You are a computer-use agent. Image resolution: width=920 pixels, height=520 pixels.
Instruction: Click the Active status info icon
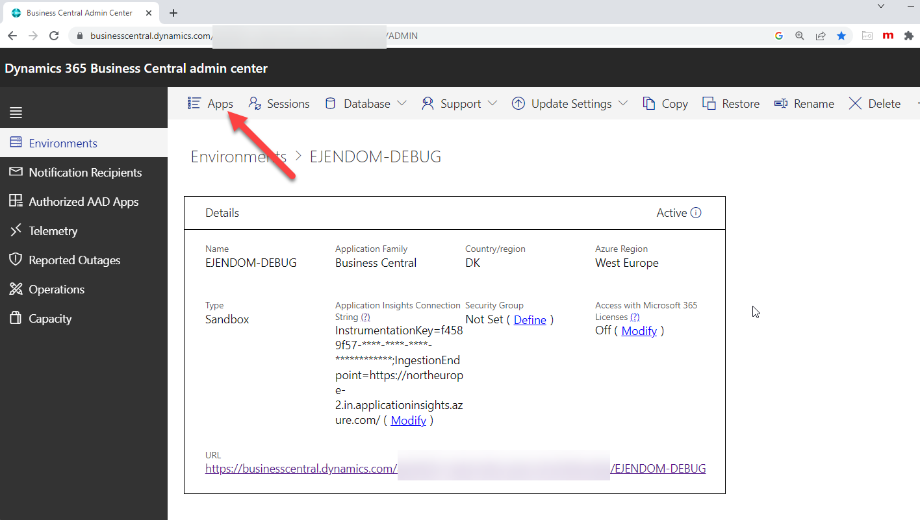pyautogui.click(x=696, y=213)
